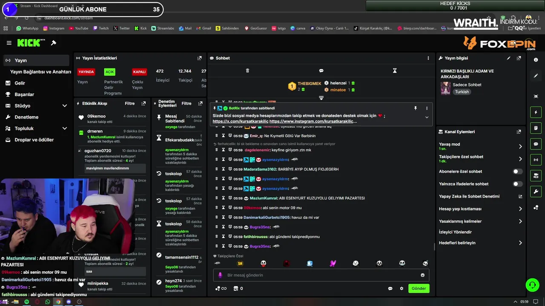Pop out the Yayın İstatistikleri panel
The width and height of the screenshot is (545, 306).
[x=199, y=58]
